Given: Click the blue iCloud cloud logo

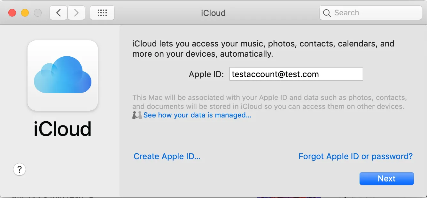Looking at the screenshot, I should (63, 75).
